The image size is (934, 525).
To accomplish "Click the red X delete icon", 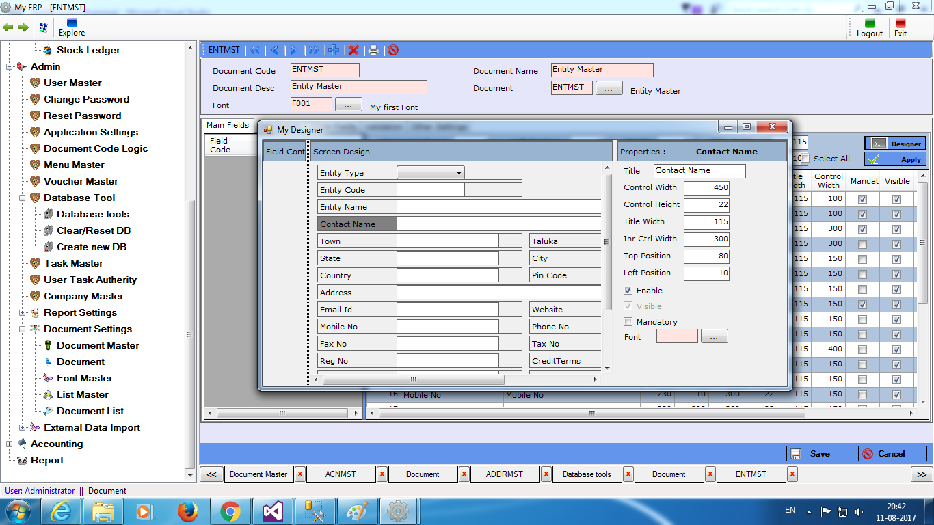I will tap(353, 50).
